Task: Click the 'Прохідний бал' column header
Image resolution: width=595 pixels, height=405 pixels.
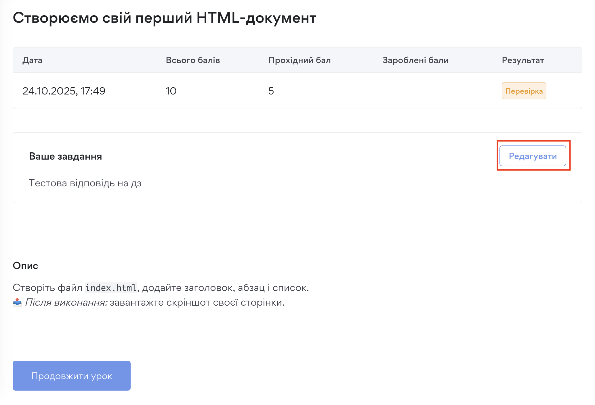Action: [x=300, y=60]
